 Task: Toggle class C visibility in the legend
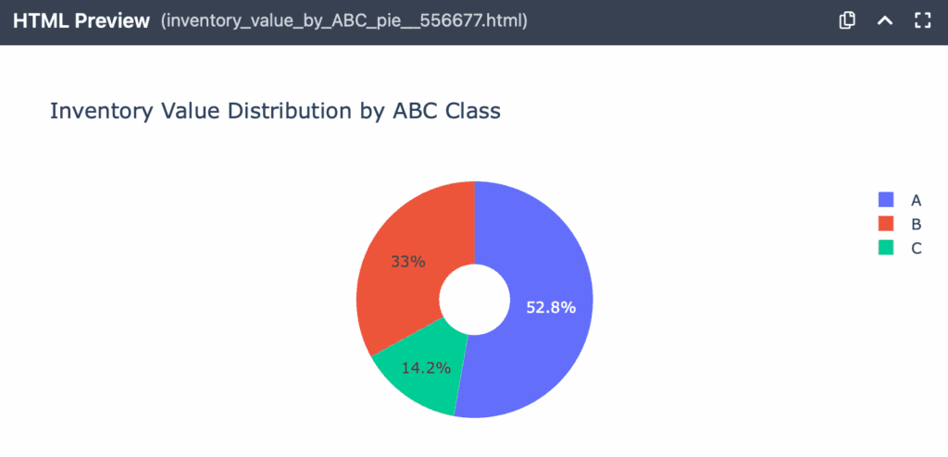(916, 248)
